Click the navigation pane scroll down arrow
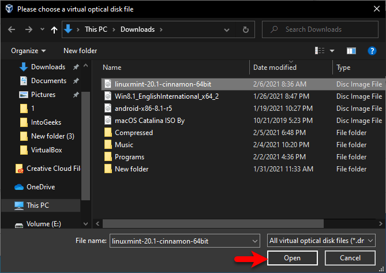The width and height of the screenshot is (386, 273). 85,224
